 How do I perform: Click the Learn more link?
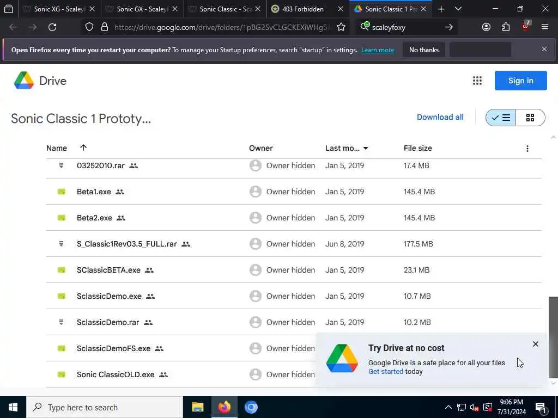pos(378,50)
